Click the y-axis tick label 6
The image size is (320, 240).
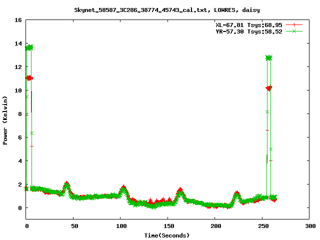[x=20, y=137]
